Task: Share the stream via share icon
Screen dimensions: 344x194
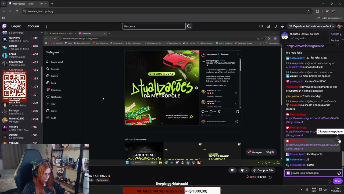Action: click(x=270, y=177)
